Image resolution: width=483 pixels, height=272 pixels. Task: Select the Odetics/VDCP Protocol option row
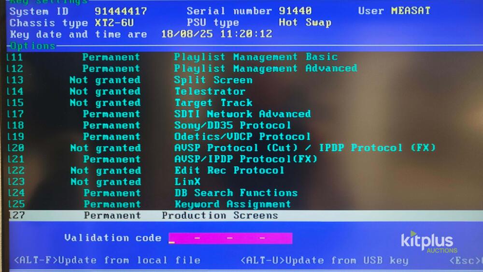pyautogui.click(x=245, y=136)
